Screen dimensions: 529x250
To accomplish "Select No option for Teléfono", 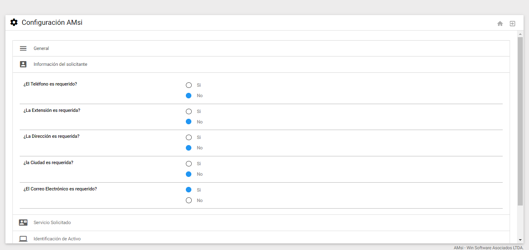I will [x=189, y=96].
